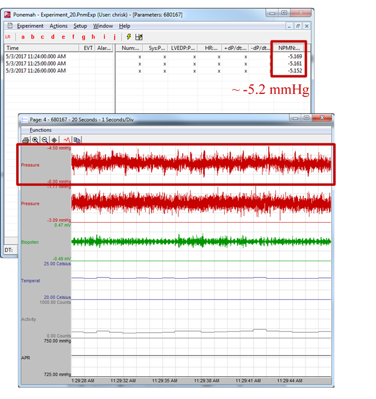Select the 'a' toolbar button

click(x=23, y=37)
